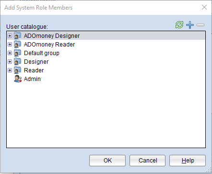Select the Admin user entry
This screenshot has height=174, width=212.
pos(32,79)
